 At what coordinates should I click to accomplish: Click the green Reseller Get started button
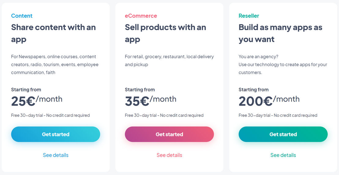283,134
